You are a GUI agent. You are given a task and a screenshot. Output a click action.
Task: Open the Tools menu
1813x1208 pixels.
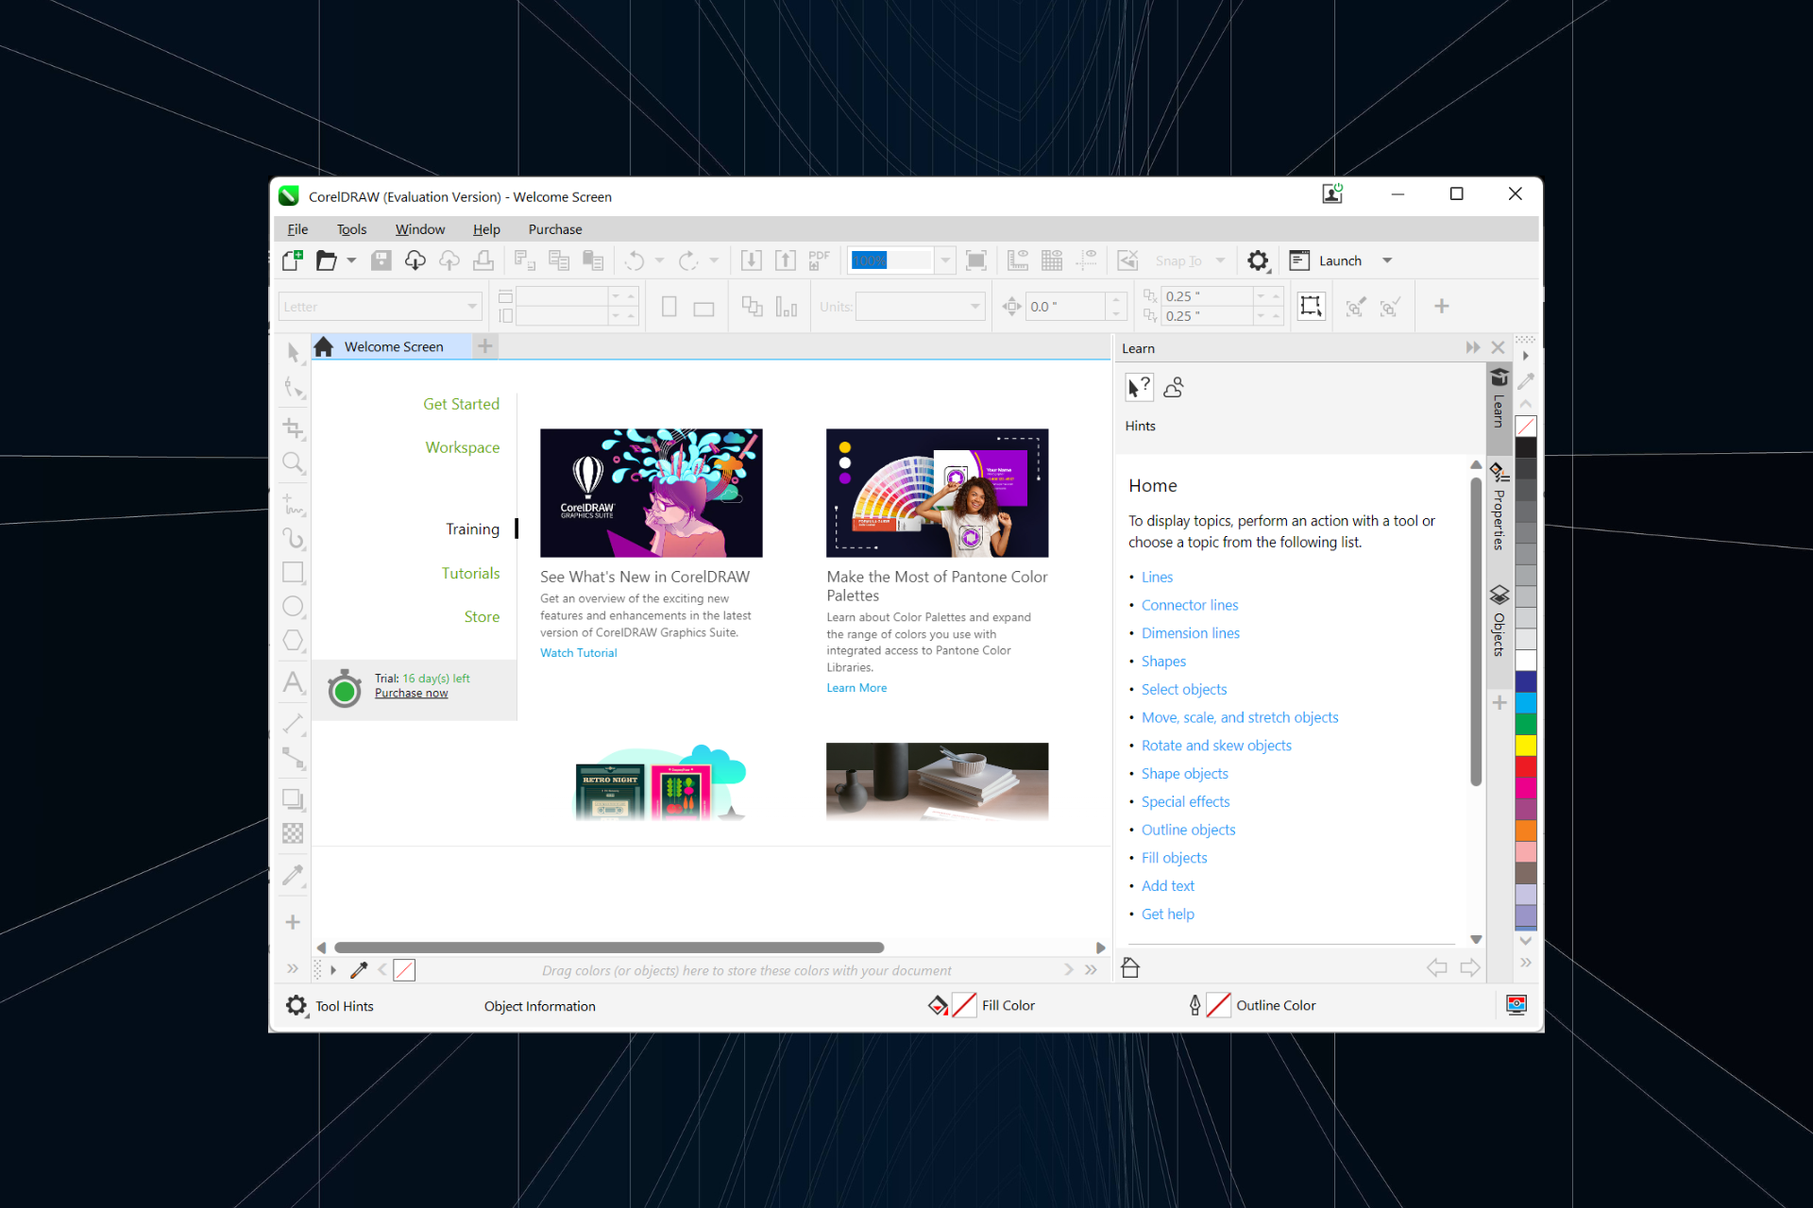click(x=351, y=228)
